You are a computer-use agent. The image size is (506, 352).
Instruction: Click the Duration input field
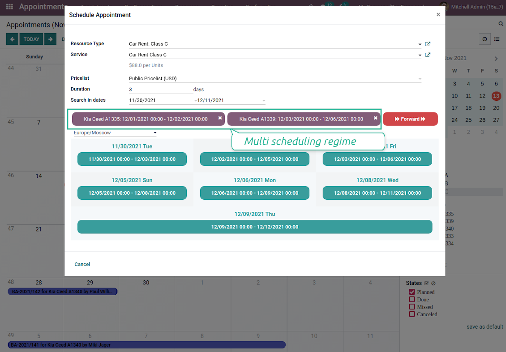(159, 89)
